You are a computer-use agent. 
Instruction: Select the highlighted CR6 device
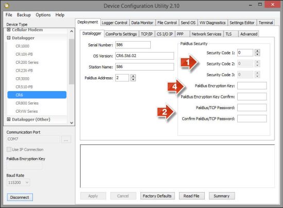click(x=37, y=95)
